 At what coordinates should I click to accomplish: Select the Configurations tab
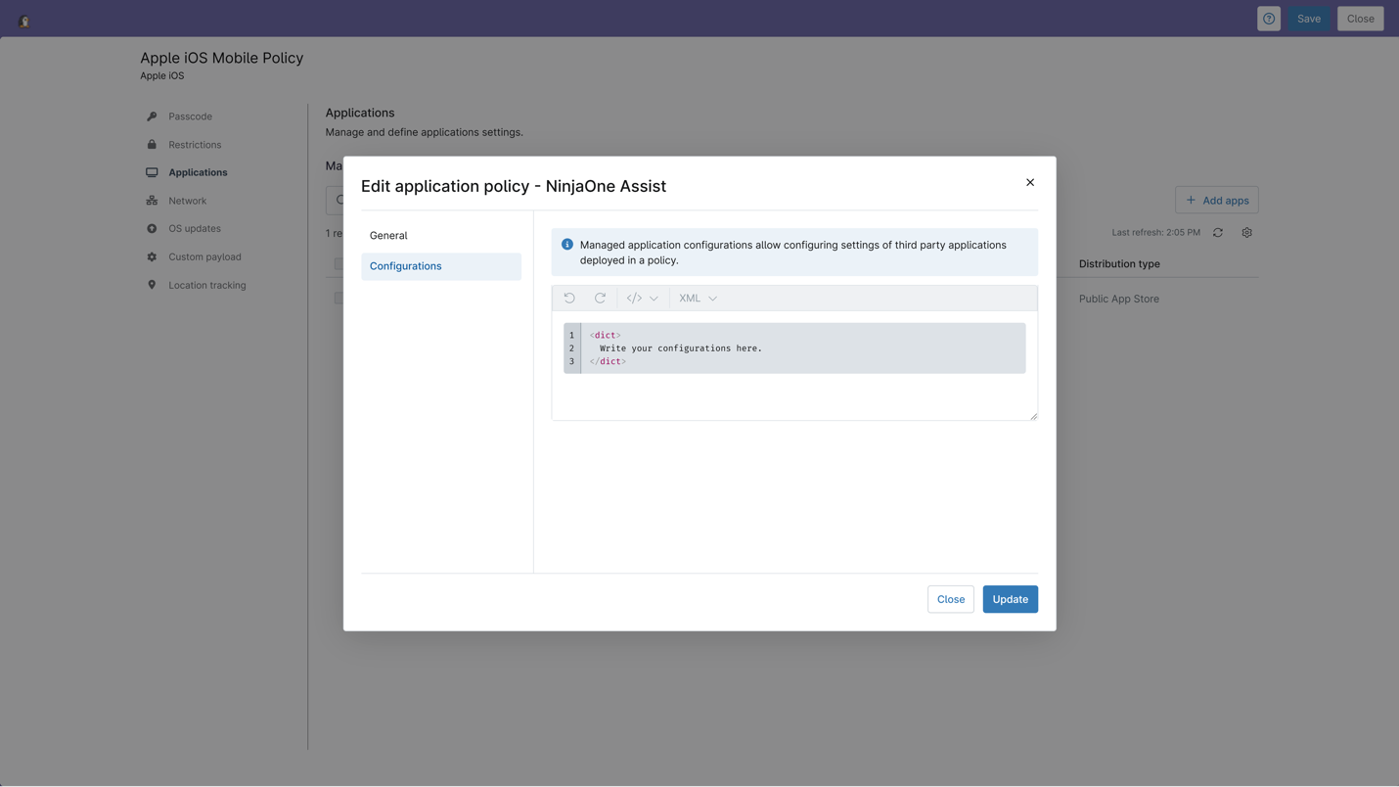click(405, 265)
